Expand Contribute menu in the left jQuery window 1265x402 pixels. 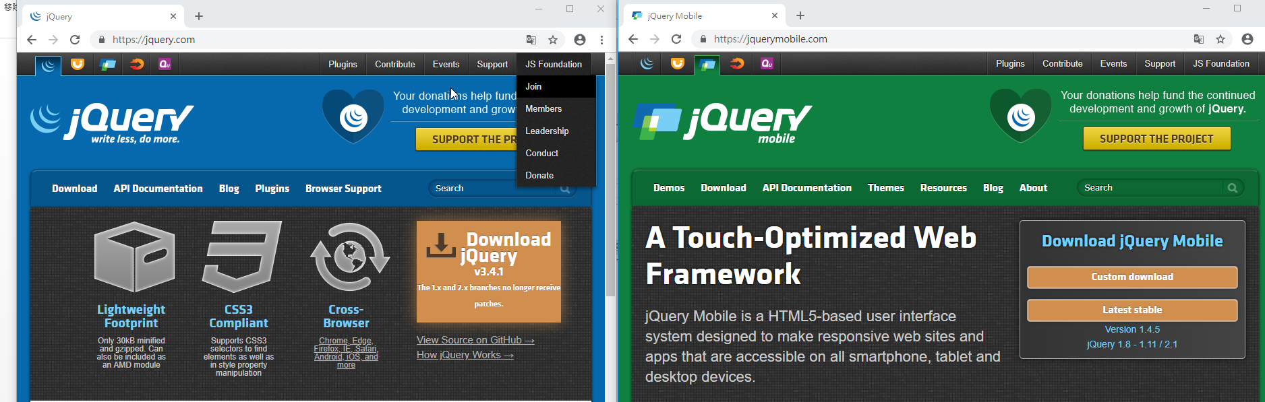394,65
